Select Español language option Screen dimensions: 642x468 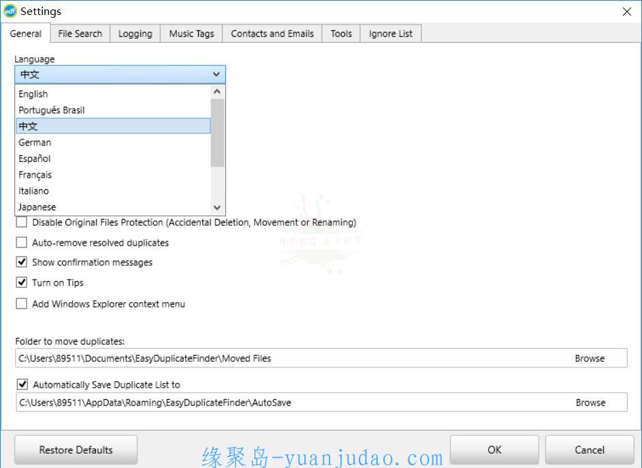pos(114,158)
